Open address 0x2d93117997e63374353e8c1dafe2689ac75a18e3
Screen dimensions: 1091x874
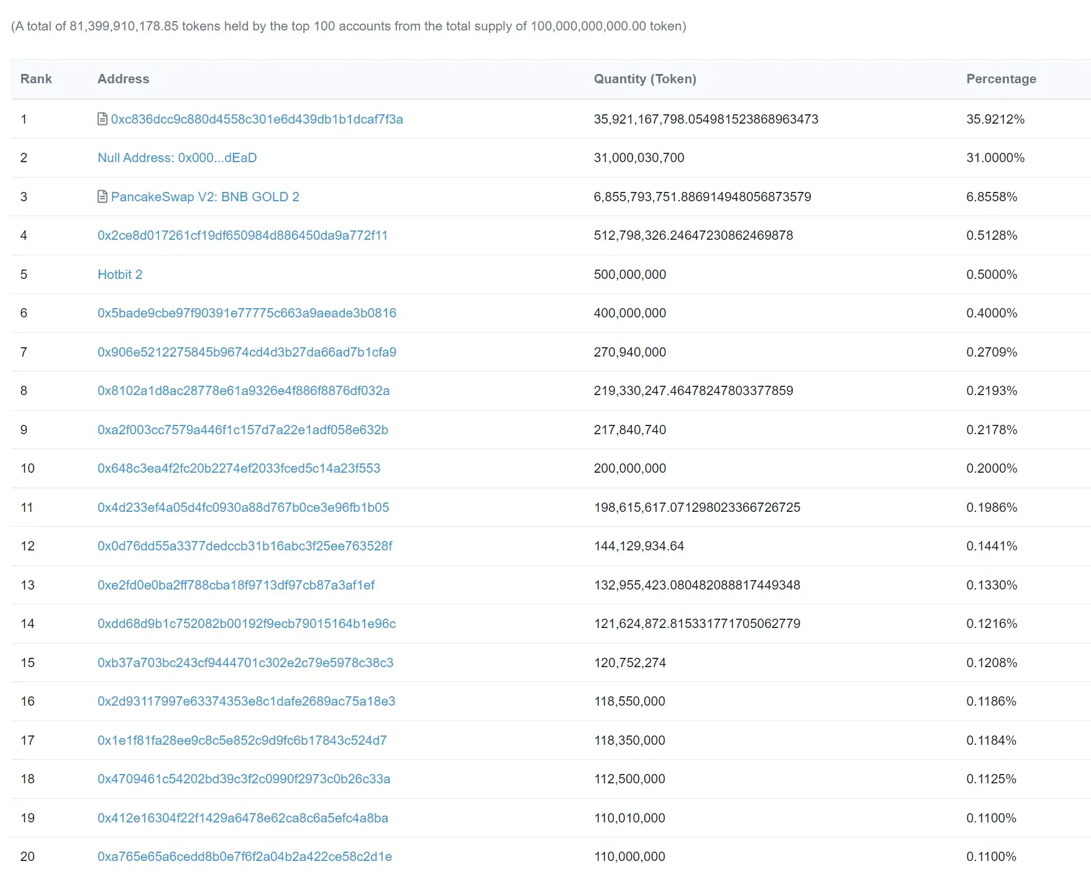pos(246,701)
